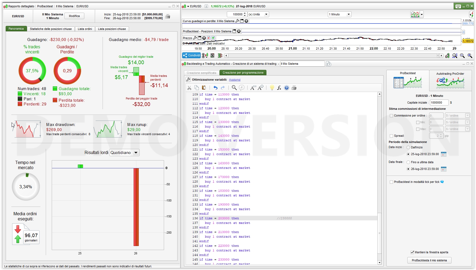Enable Commissione per ordine checkbox
This screenshot has height=270, width=476.
(x=391, y=116)
